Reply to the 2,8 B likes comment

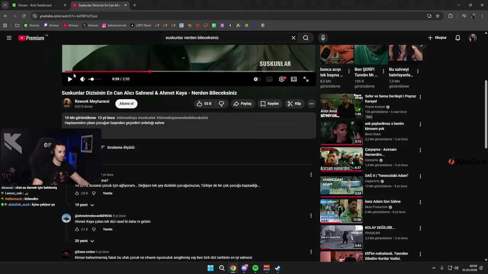coord(108,193)
